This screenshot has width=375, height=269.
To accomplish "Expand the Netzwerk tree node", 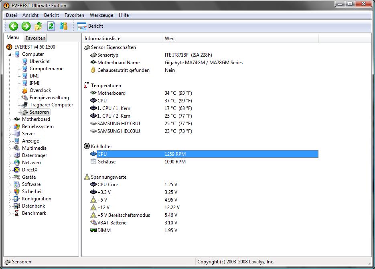I will pos(10,163).
